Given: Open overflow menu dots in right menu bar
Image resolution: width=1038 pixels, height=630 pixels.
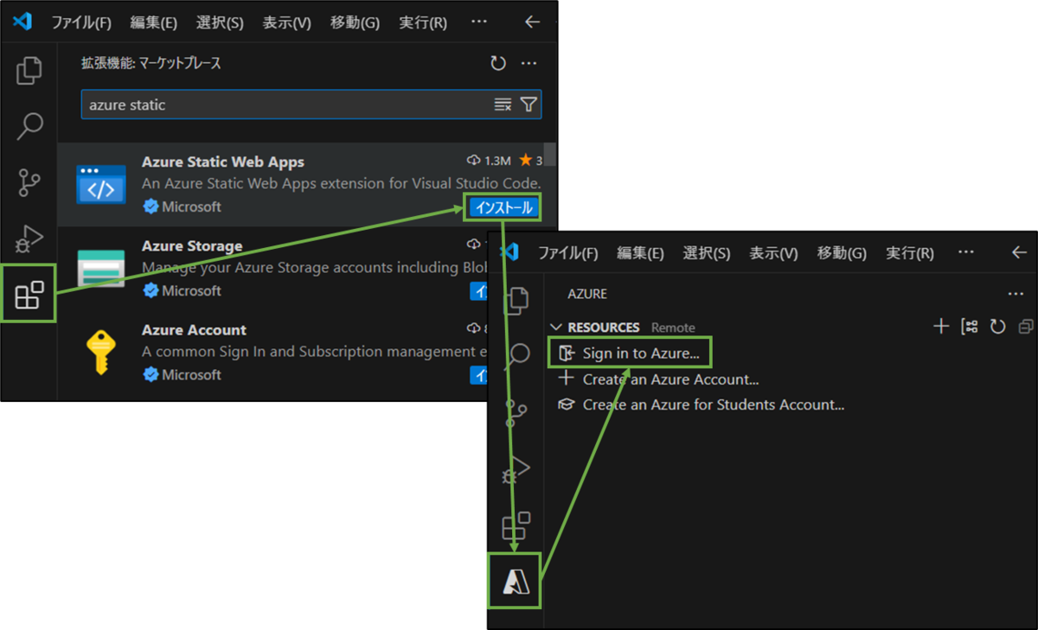Looking at the screenshot, I should point(965,253).
